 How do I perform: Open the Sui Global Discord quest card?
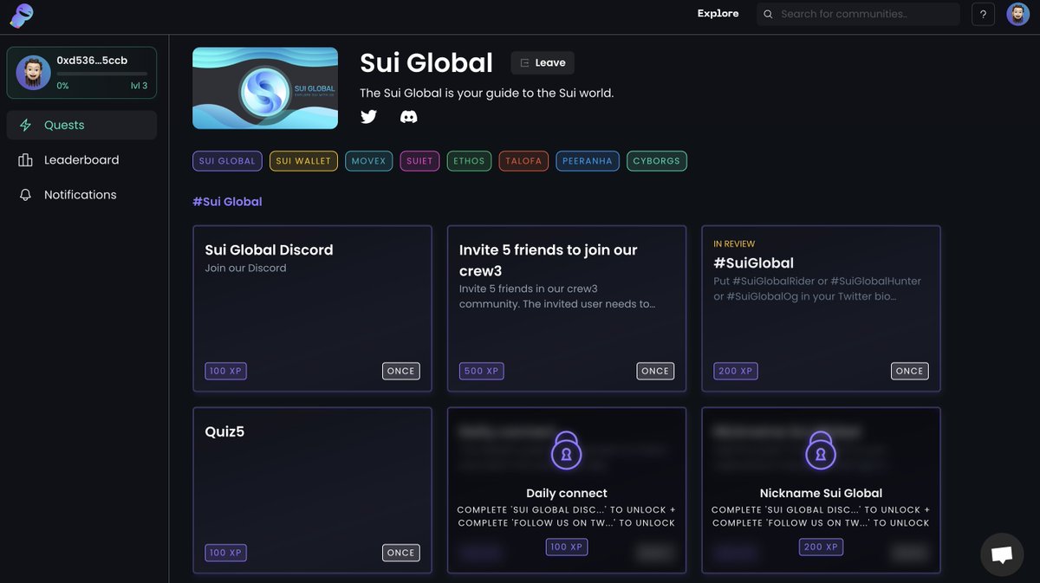point(312,308)
